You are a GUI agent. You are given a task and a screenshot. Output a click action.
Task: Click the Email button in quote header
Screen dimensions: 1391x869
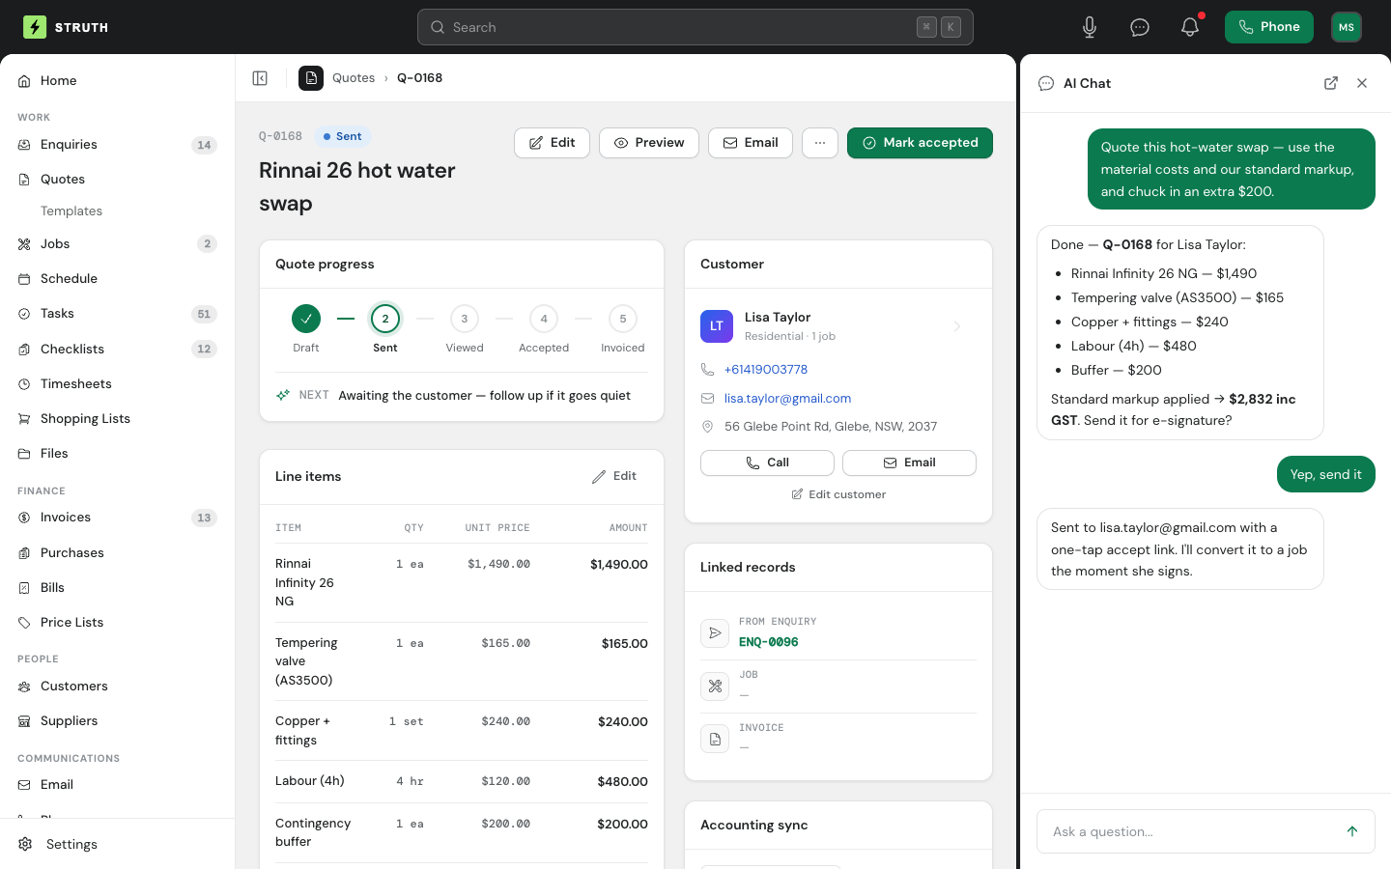751,143
